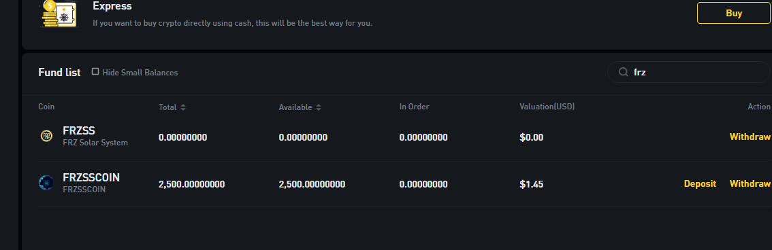The width and height of the screenshot is (772, 250).
Task: Open Deposit for FRZSSCOIN
Action: pos(700,183)
